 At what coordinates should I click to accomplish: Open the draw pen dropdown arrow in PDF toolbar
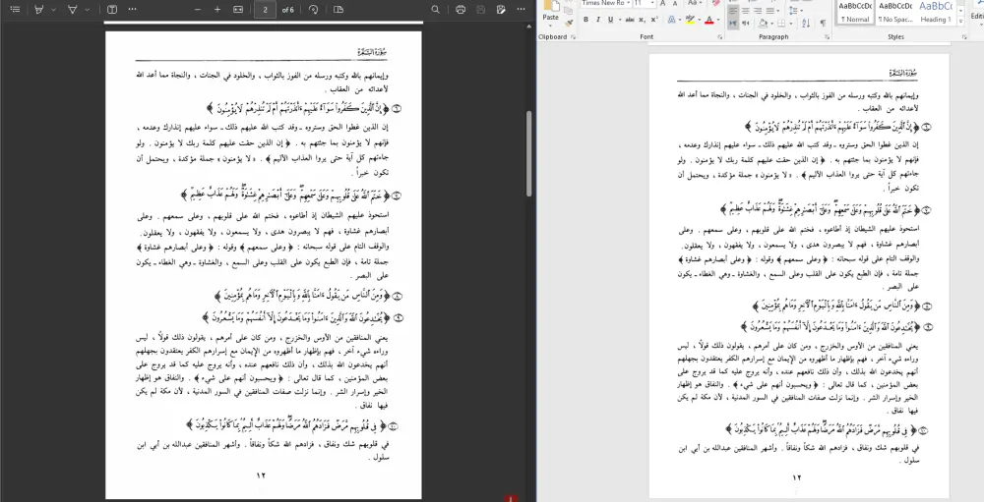point(87,10)
